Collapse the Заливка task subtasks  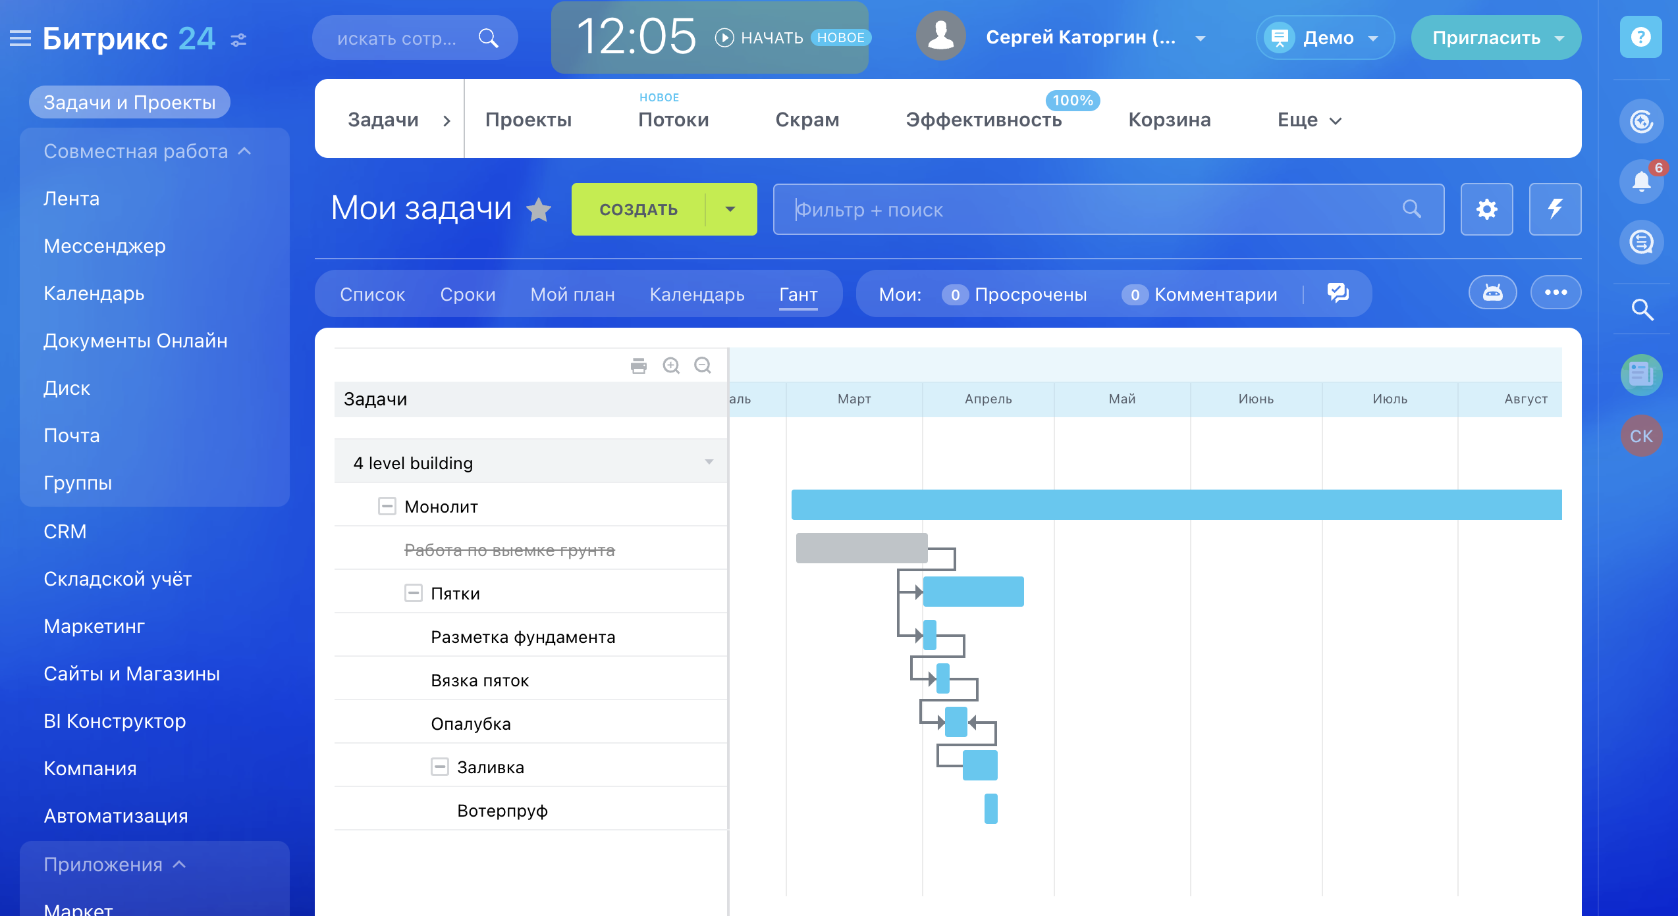pyautogui.click(x=439, y=767)
